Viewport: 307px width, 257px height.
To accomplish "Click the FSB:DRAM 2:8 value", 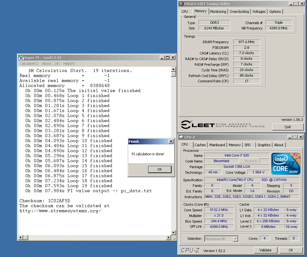I will tap(247, 48).
